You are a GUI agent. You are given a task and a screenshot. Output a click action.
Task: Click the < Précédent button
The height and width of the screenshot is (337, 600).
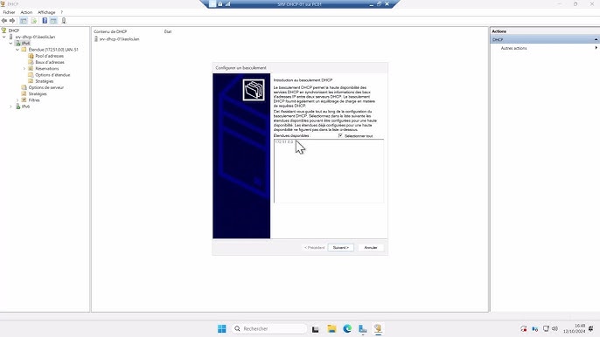pyautogui.click(x=315, y=248)
